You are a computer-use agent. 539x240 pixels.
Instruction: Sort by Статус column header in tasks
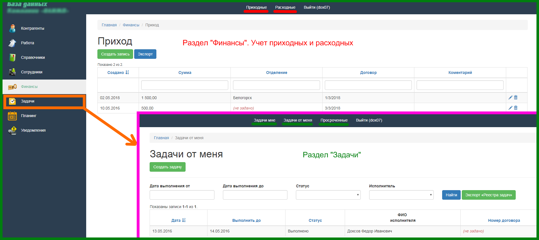pyautogui.click(x=315, y=220)
